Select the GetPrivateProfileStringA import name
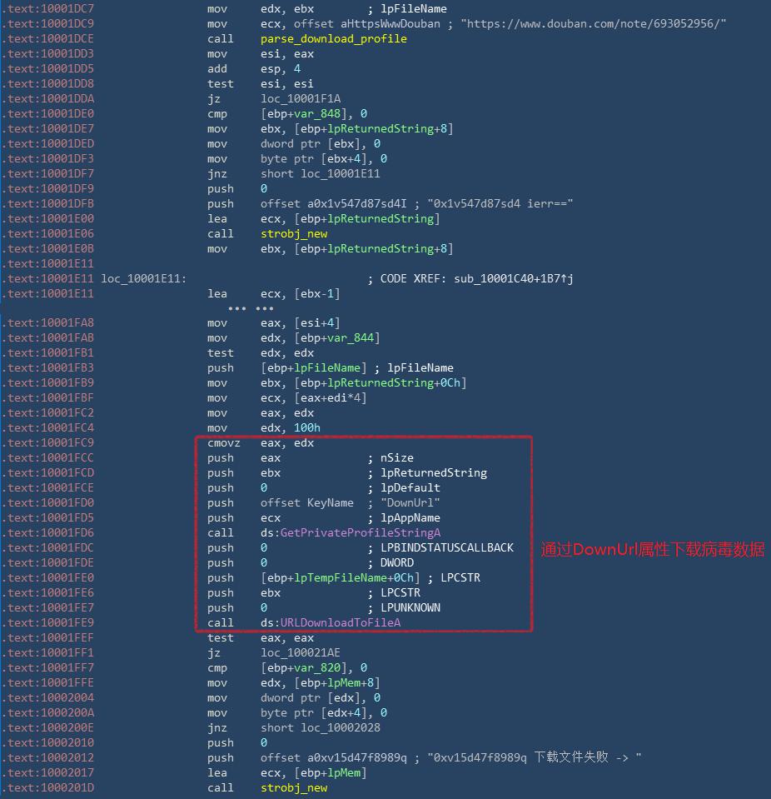 tap(360, 532)
